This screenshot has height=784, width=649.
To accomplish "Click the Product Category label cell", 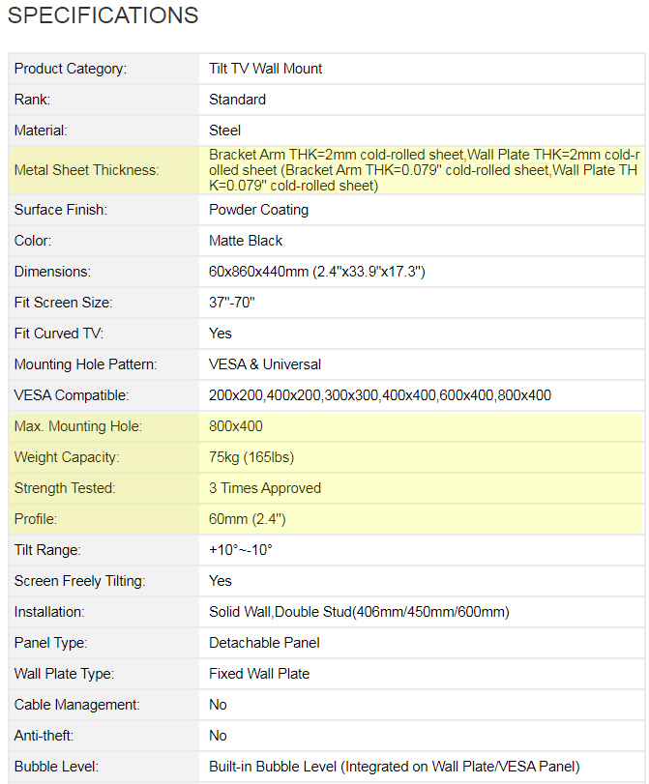I will click(71, 69).
